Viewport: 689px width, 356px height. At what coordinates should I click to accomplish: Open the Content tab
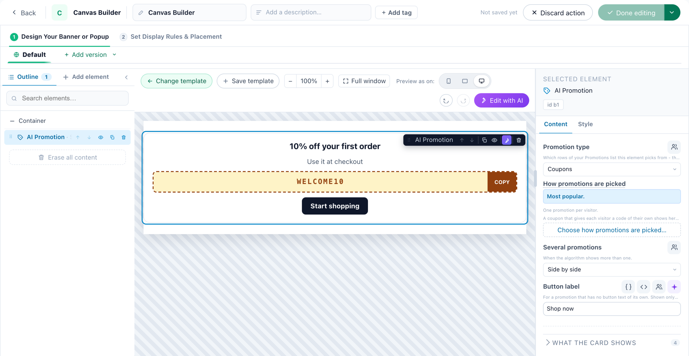[x=556, y=124]
